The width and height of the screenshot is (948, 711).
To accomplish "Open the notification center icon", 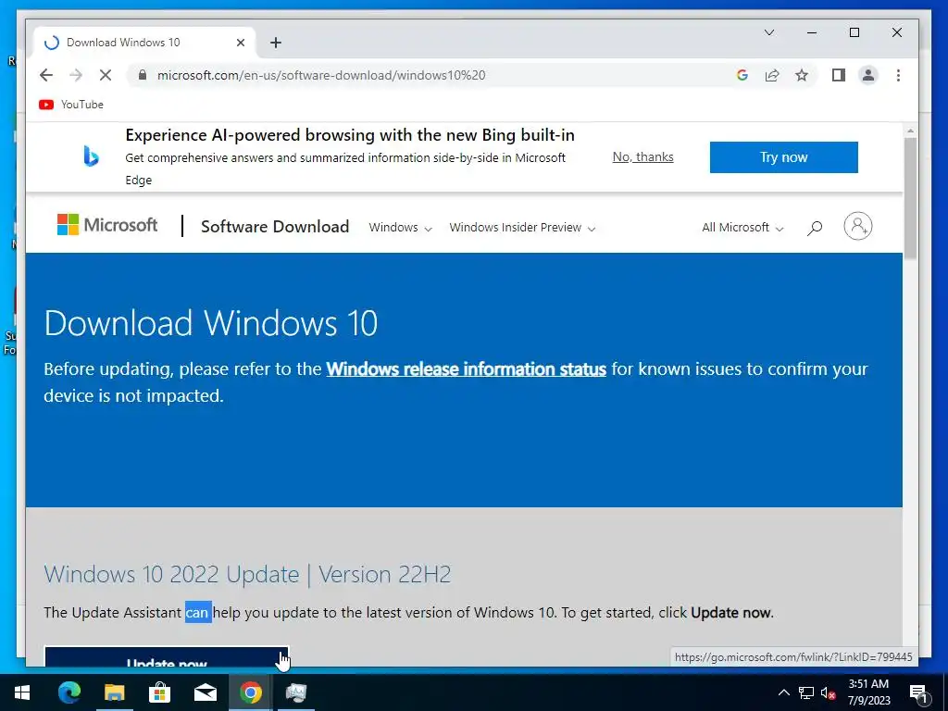I will coord(918,693).
